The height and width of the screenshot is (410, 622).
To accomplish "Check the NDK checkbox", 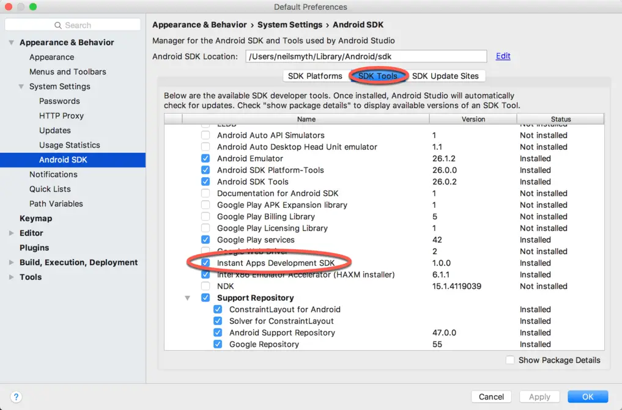I will 205,286.
